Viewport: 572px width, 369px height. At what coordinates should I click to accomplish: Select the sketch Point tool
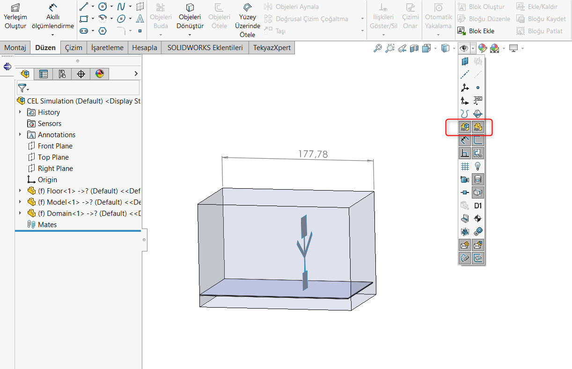click(x=140, y=31)
